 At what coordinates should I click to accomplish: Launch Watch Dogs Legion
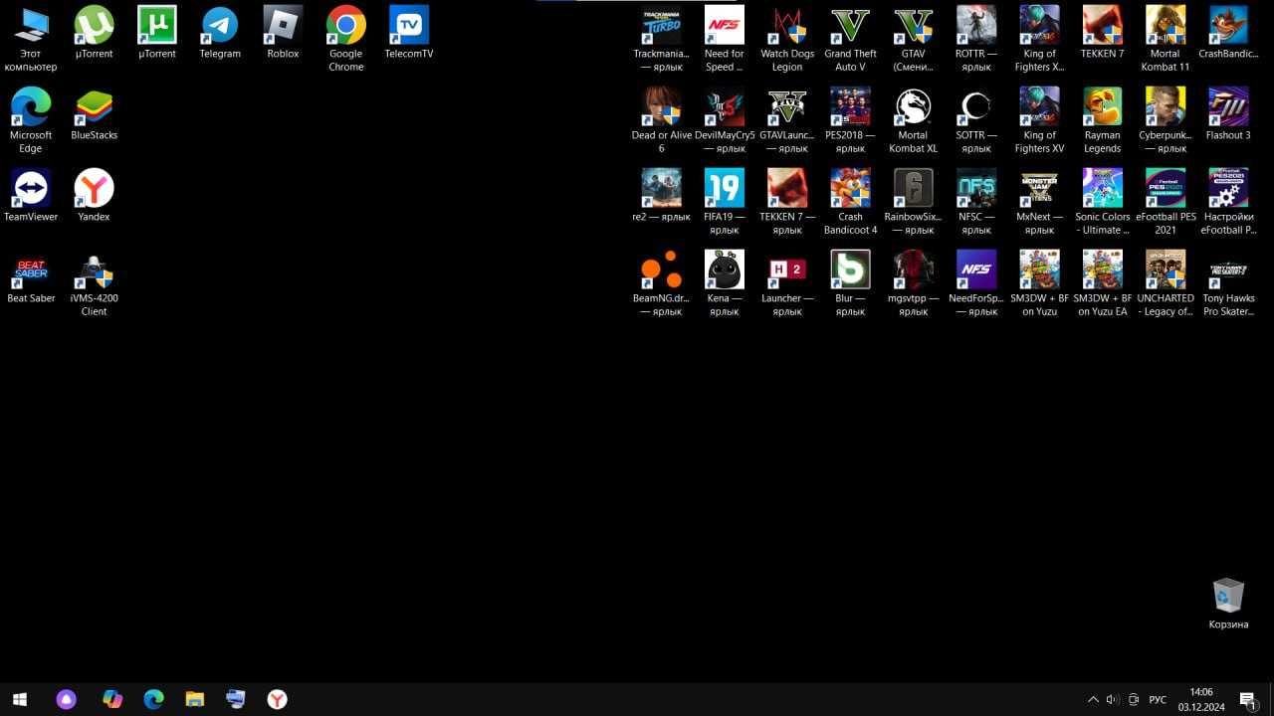[787, 40]
